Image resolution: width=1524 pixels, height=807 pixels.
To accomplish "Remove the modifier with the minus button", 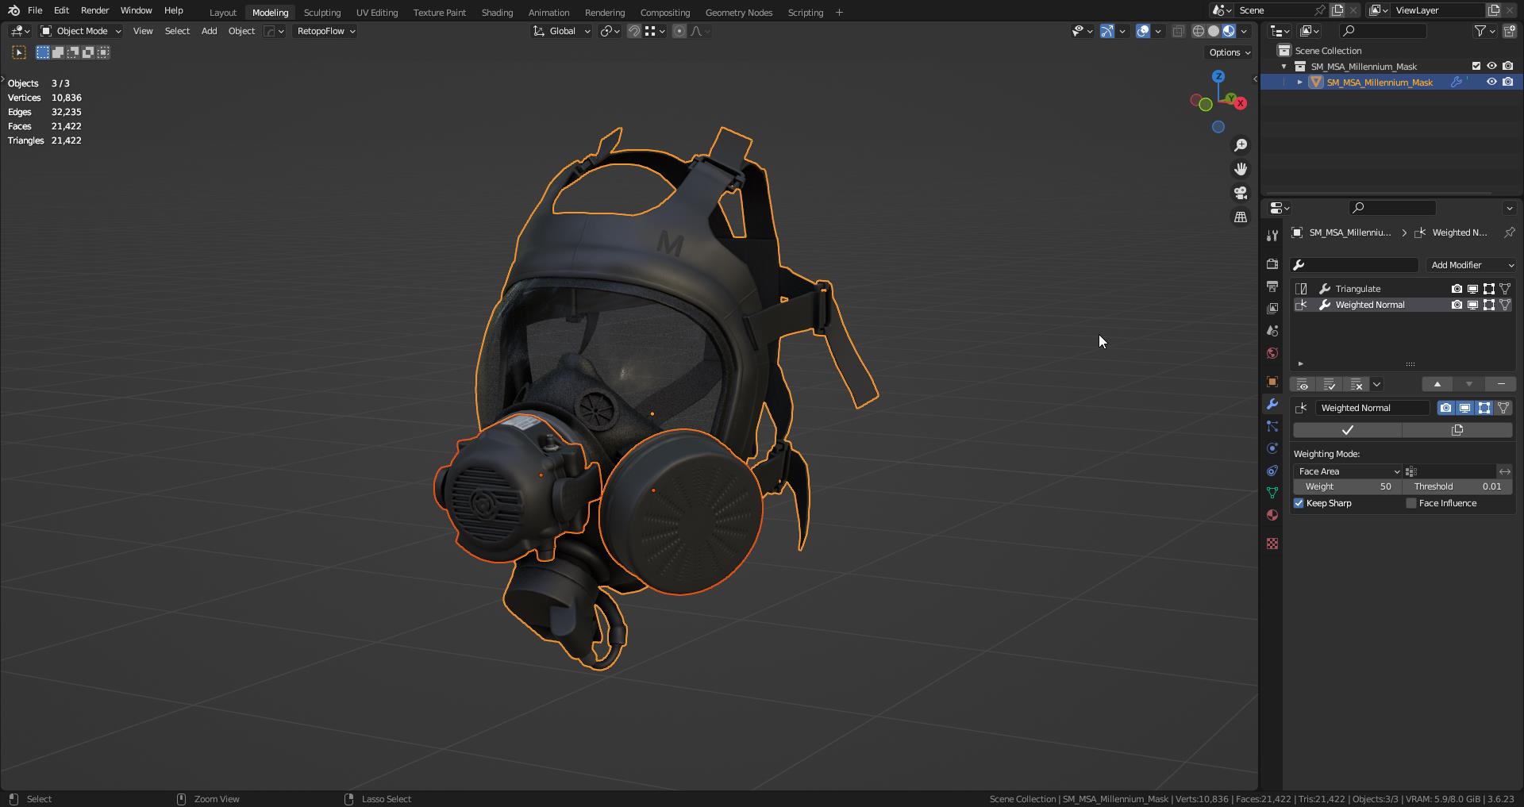I will (1500, 384).
